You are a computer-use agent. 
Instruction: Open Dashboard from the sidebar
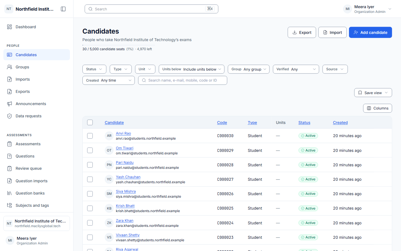point(37,27)
